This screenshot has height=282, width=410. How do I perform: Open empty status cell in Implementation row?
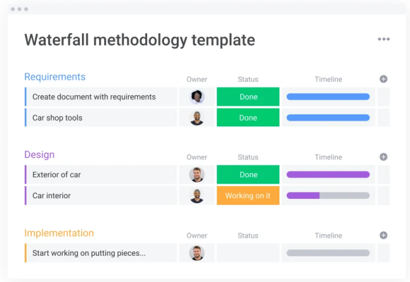[248, 253]
